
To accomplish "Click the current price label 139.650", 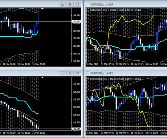I will click(x=76, y=21).
